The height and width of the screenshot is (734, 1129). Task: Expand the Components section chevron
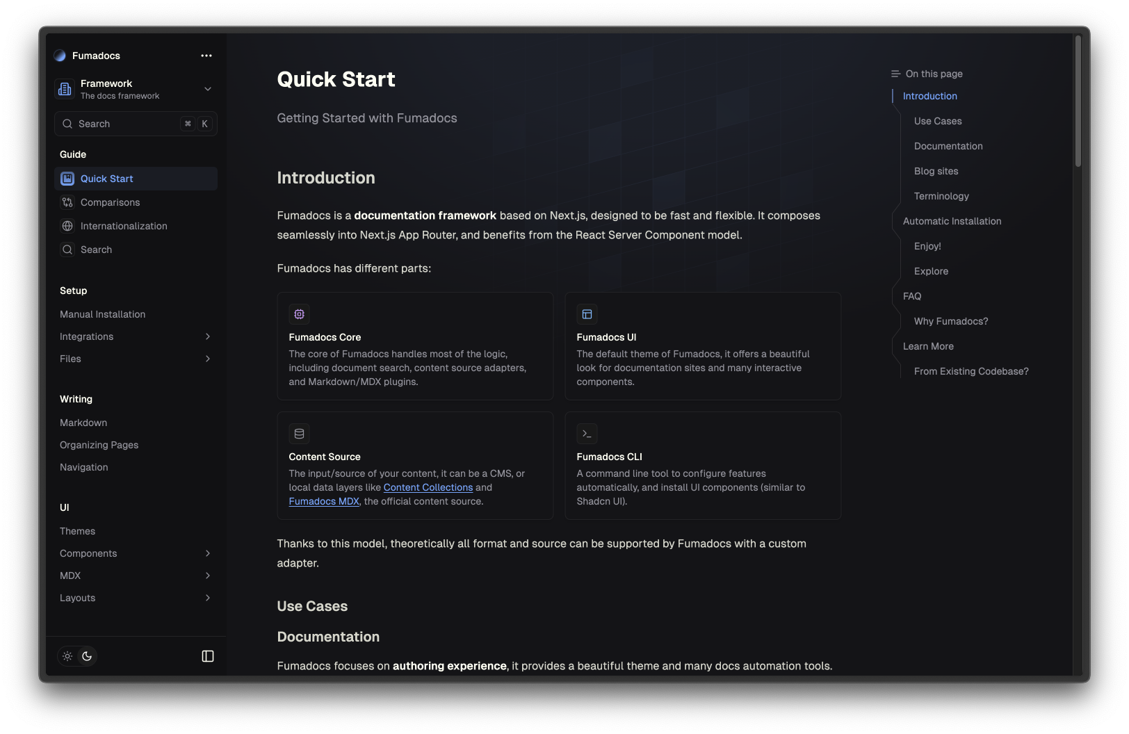pos(207,553)
